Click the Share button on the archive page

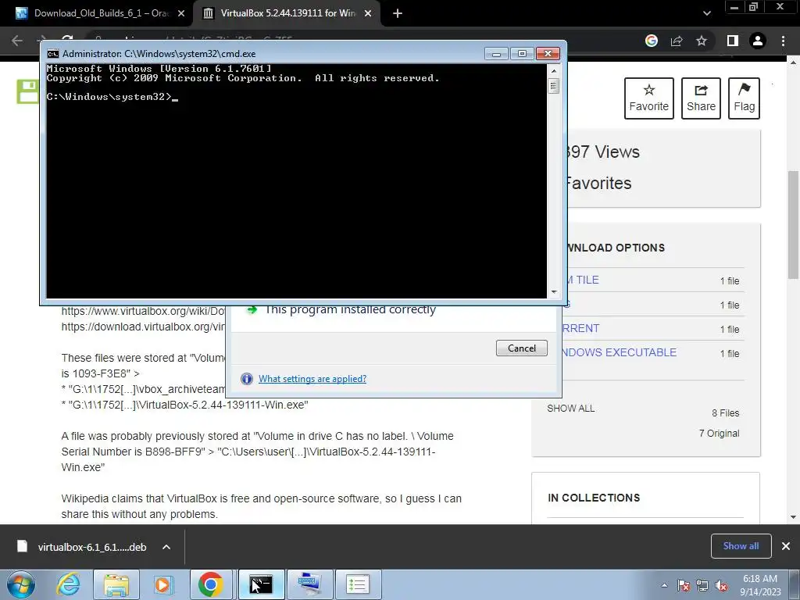tap(701, 98)
